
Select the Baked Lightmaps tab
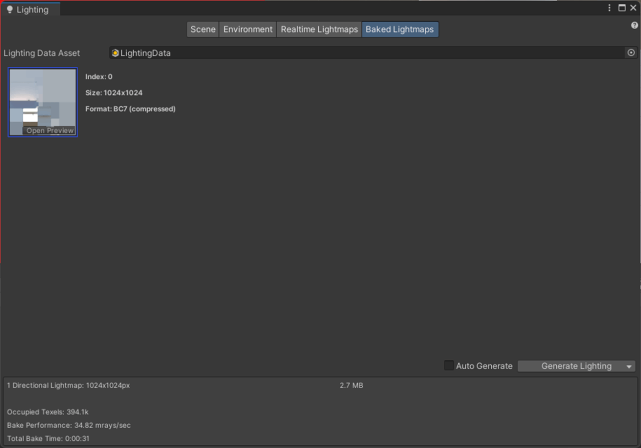click(x=400, y=29)
